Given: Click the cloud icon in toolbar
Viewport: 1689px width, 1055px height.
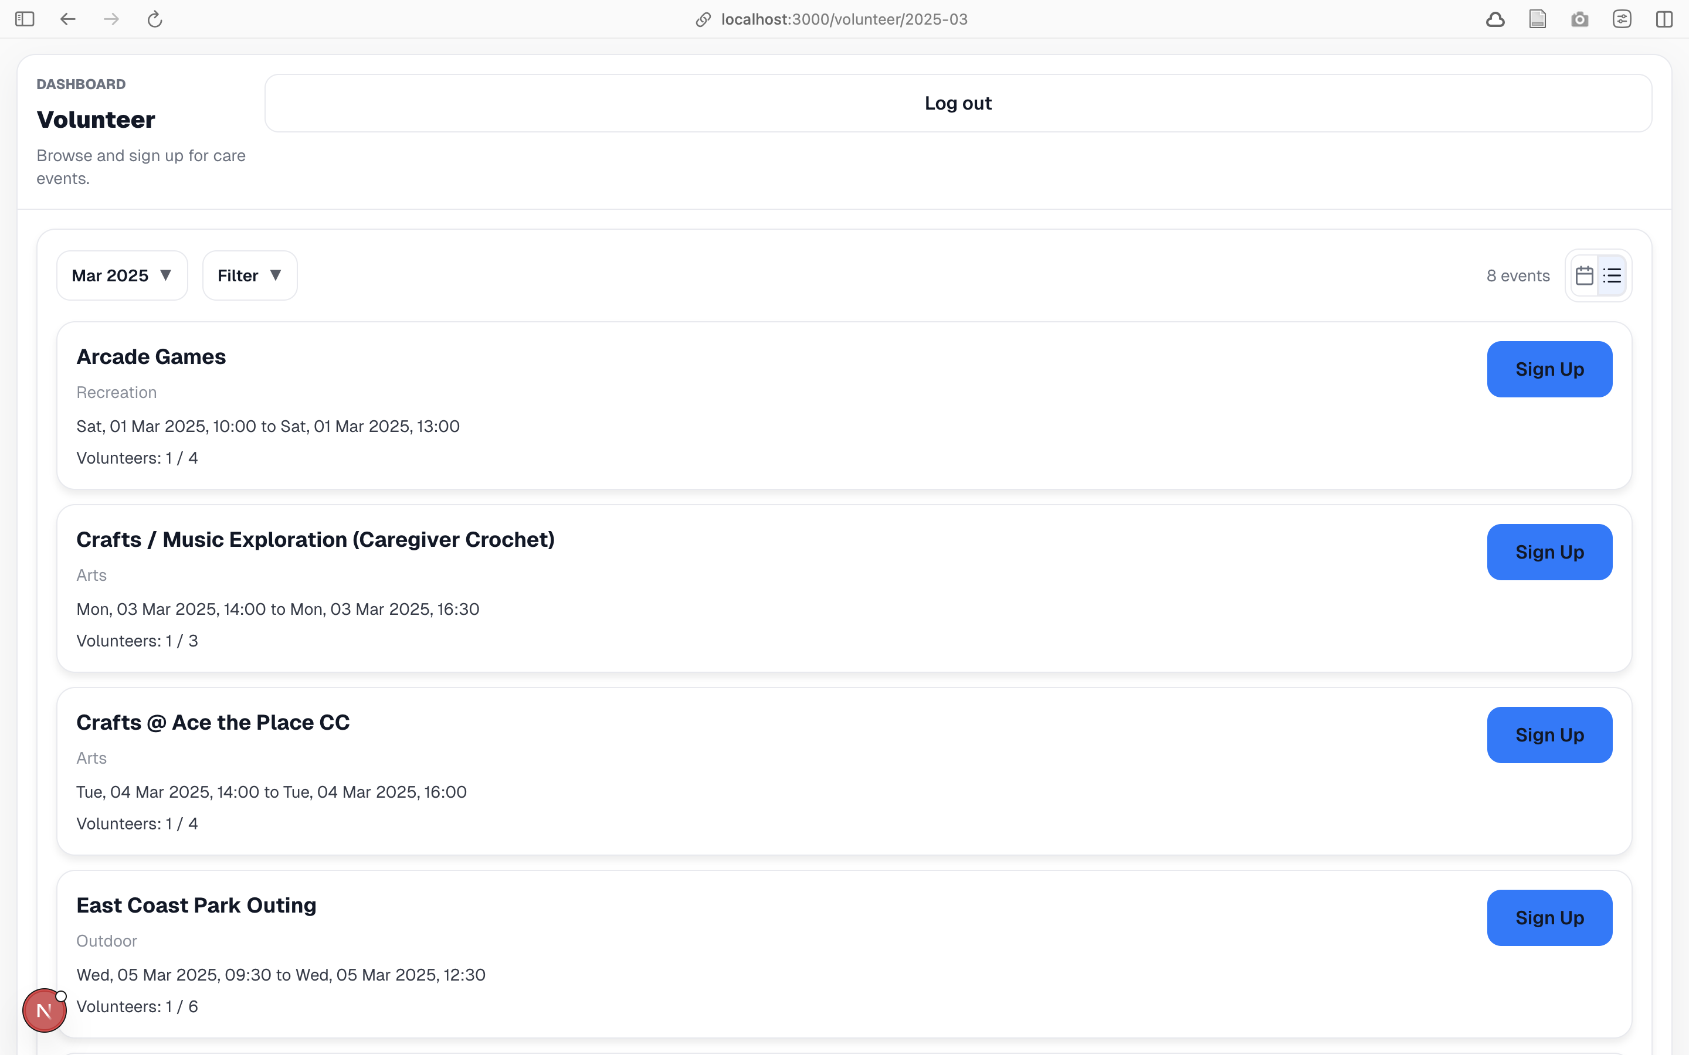Looking at the screenshot, I should [x=1495, y=19].
